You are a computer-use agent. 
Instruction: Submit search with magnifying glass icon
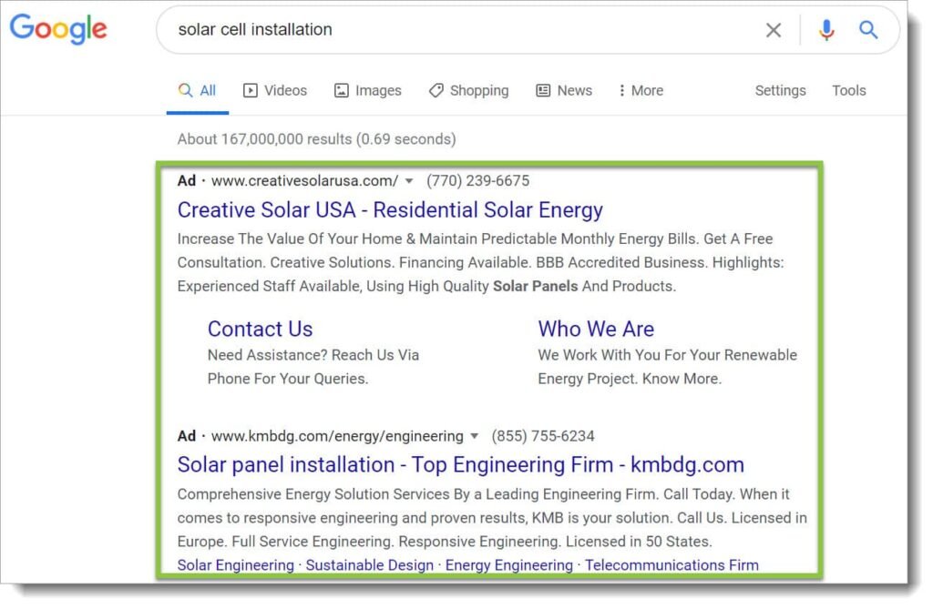click(x=868, y=30)
